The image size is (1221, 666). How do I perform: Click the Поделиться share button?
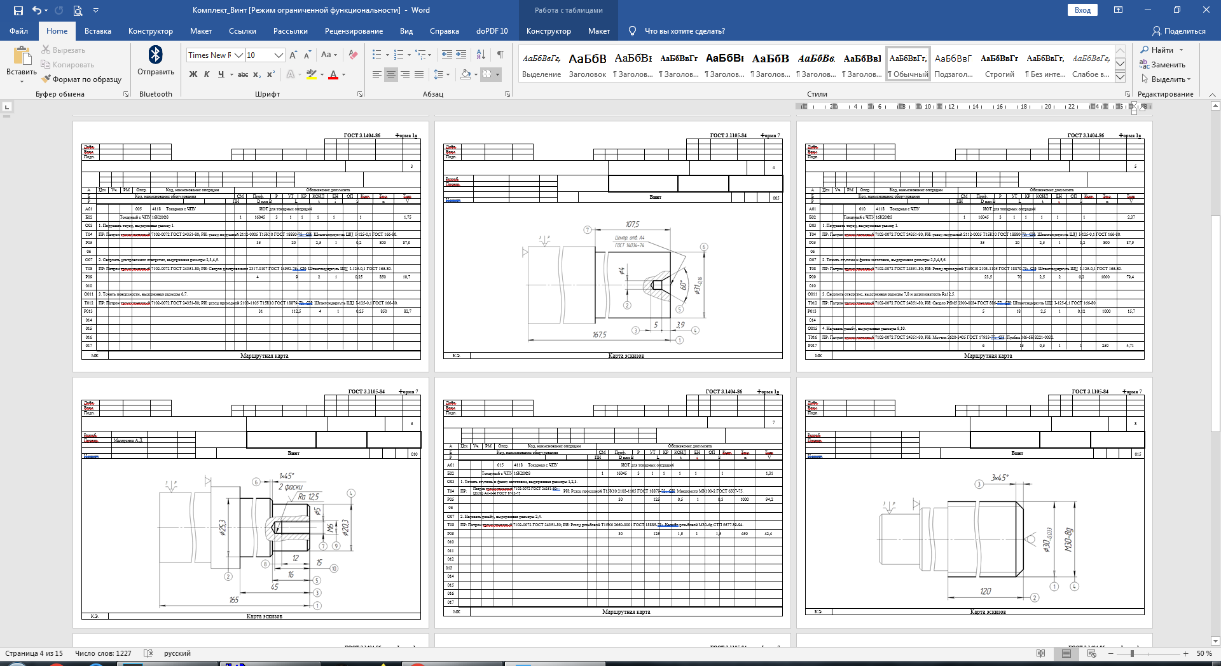[1179, 31]
